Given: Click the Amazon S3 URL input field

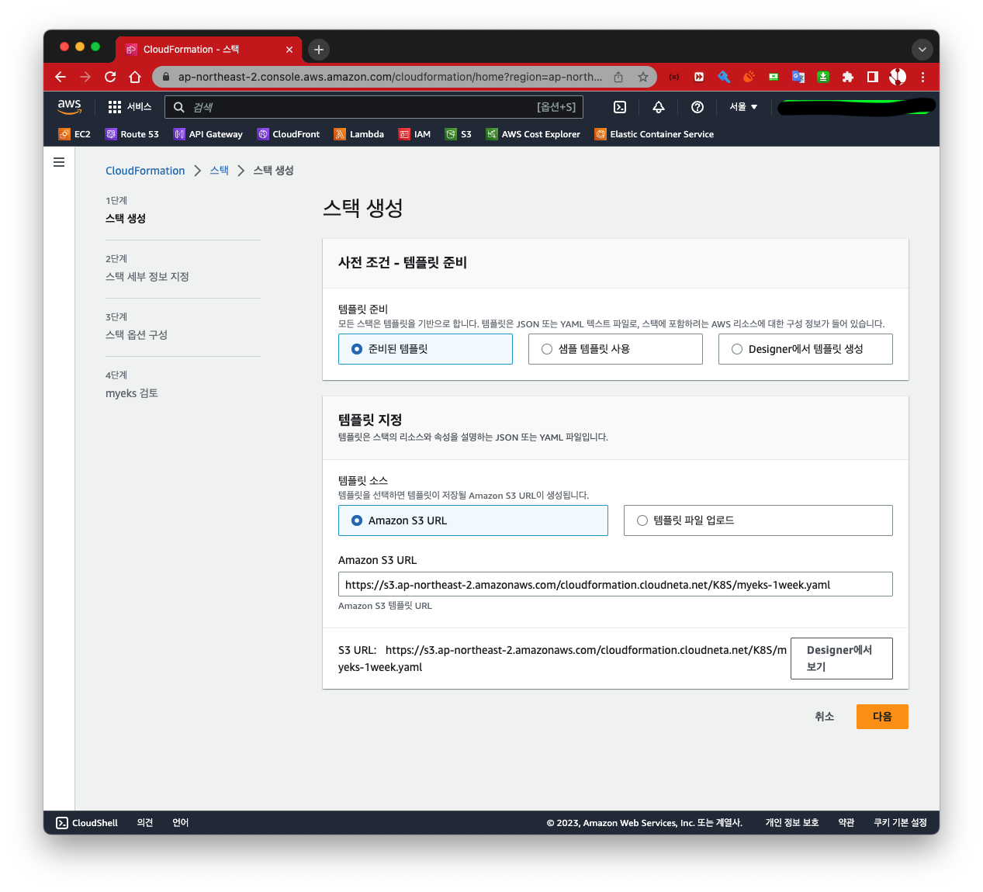Looking at the screenshot, I should [x=615, y=584].
